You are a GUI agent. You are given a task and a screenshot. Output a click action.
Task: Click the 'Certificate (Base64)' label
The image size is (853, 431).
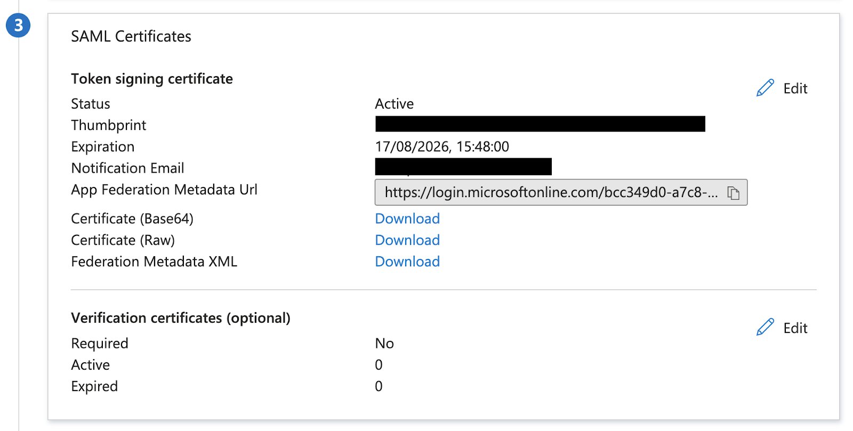[x=132, y=218]
